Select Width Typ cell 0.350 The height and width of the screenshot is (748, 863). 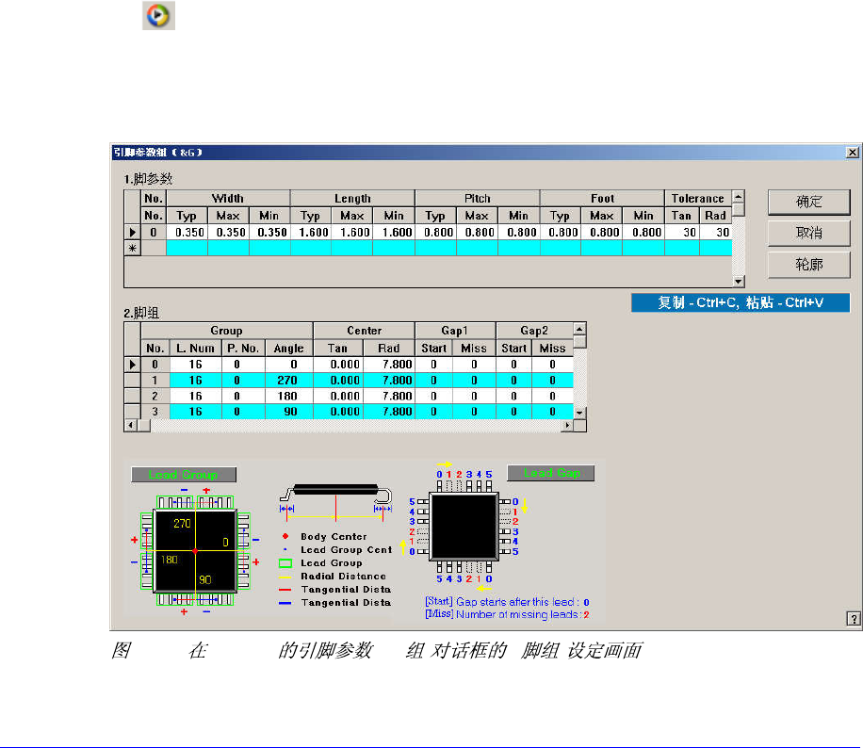(x=187, y=233)
